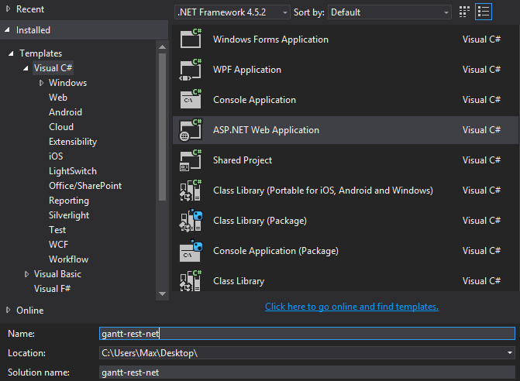Expand the Online section
The height and width of the screenshot is (381, 520).
pos(9,310)
